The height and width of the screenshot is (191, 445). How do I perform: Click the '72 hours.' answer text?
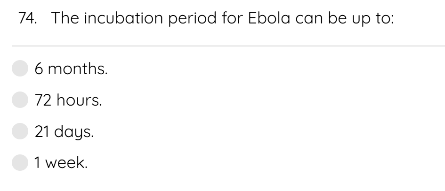[x=68, y=100]
